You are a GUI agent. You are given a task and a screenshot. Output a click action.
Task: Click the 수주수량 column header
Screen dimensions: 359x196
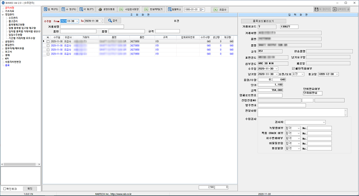pos(205,37)
